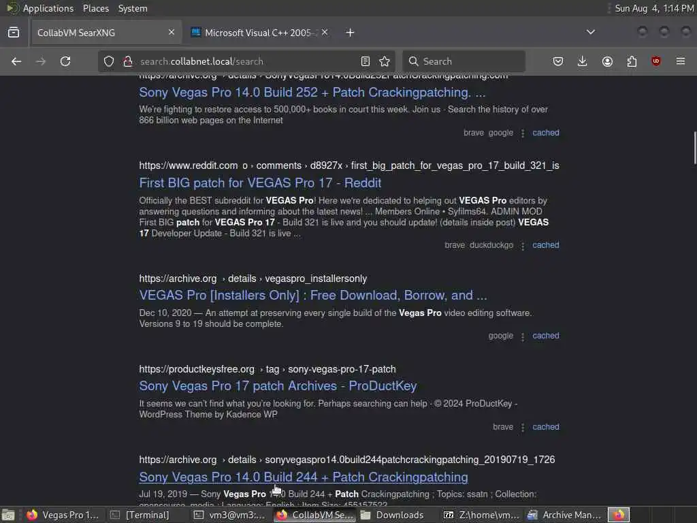Click the insecure connection lock icon

(x=128, y=61)
